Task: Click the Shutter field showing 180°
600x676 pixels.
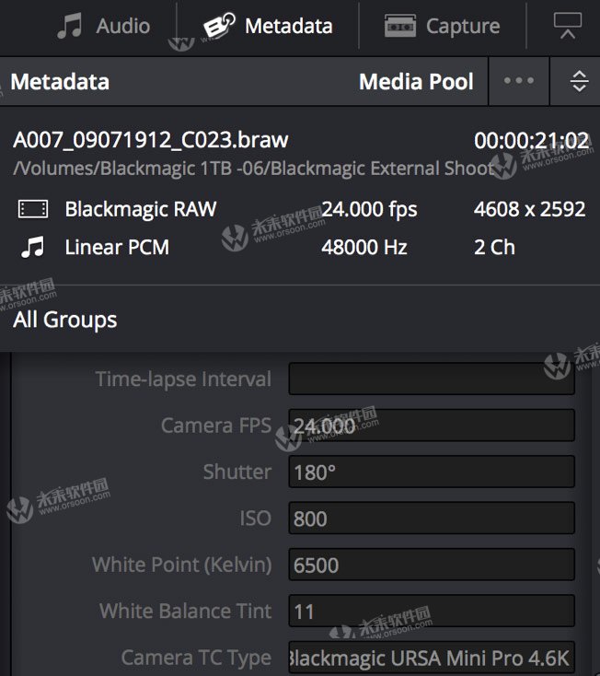Action: pos(432,472)
